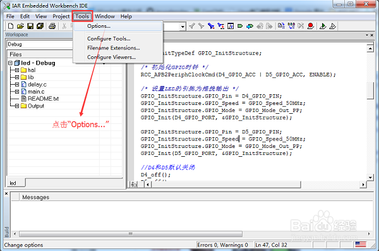Create a new document with toolbar icon
Screen dimensions: 379x251
[11, 26]
